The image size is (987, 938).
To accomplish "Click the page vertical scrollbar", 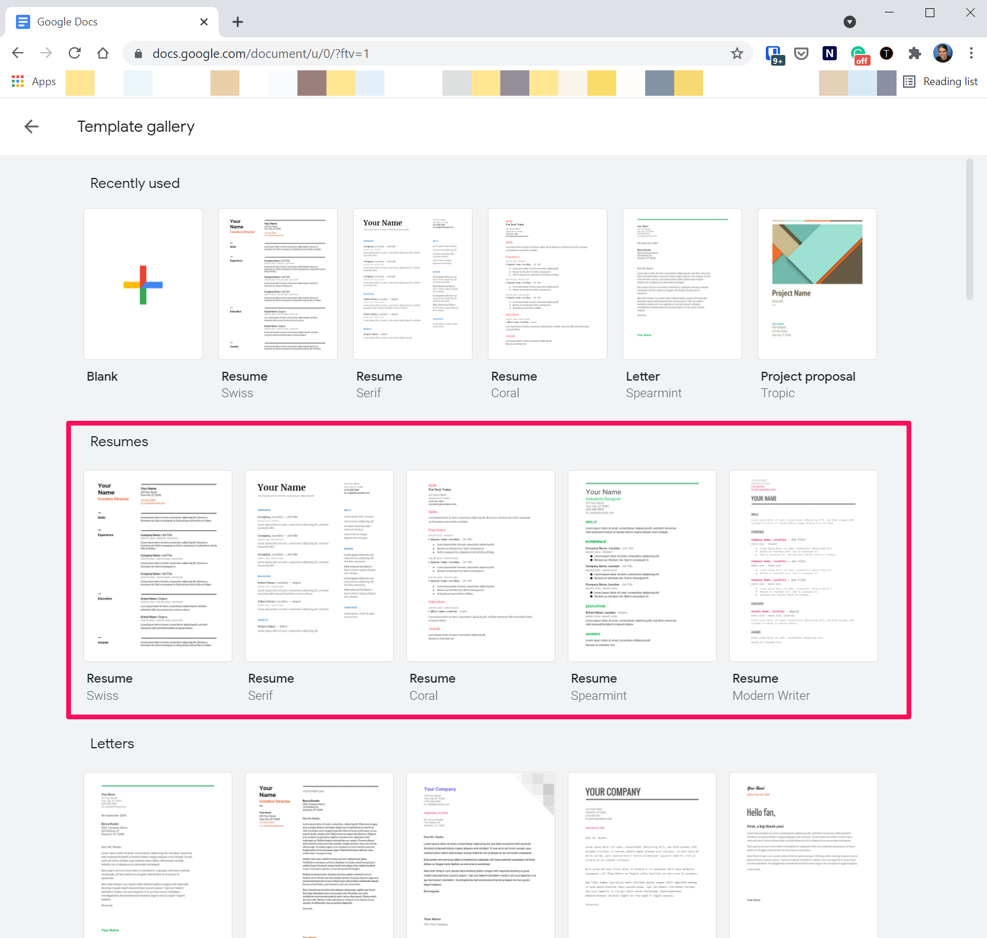I will tap(970, 229).
